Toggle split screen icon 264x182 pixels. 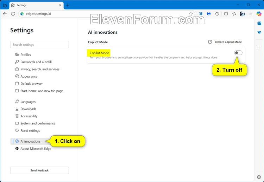click(226, 14)
